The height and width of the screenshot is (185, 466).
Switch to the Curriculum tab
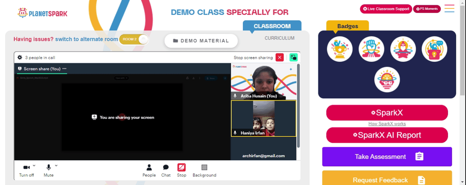tap(279, 38)
